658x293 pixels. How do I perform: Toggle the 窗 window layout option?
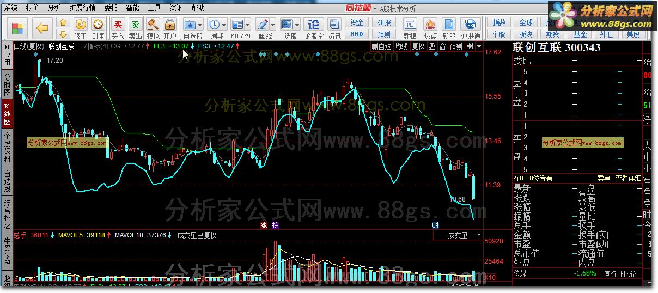pos(442,46)
